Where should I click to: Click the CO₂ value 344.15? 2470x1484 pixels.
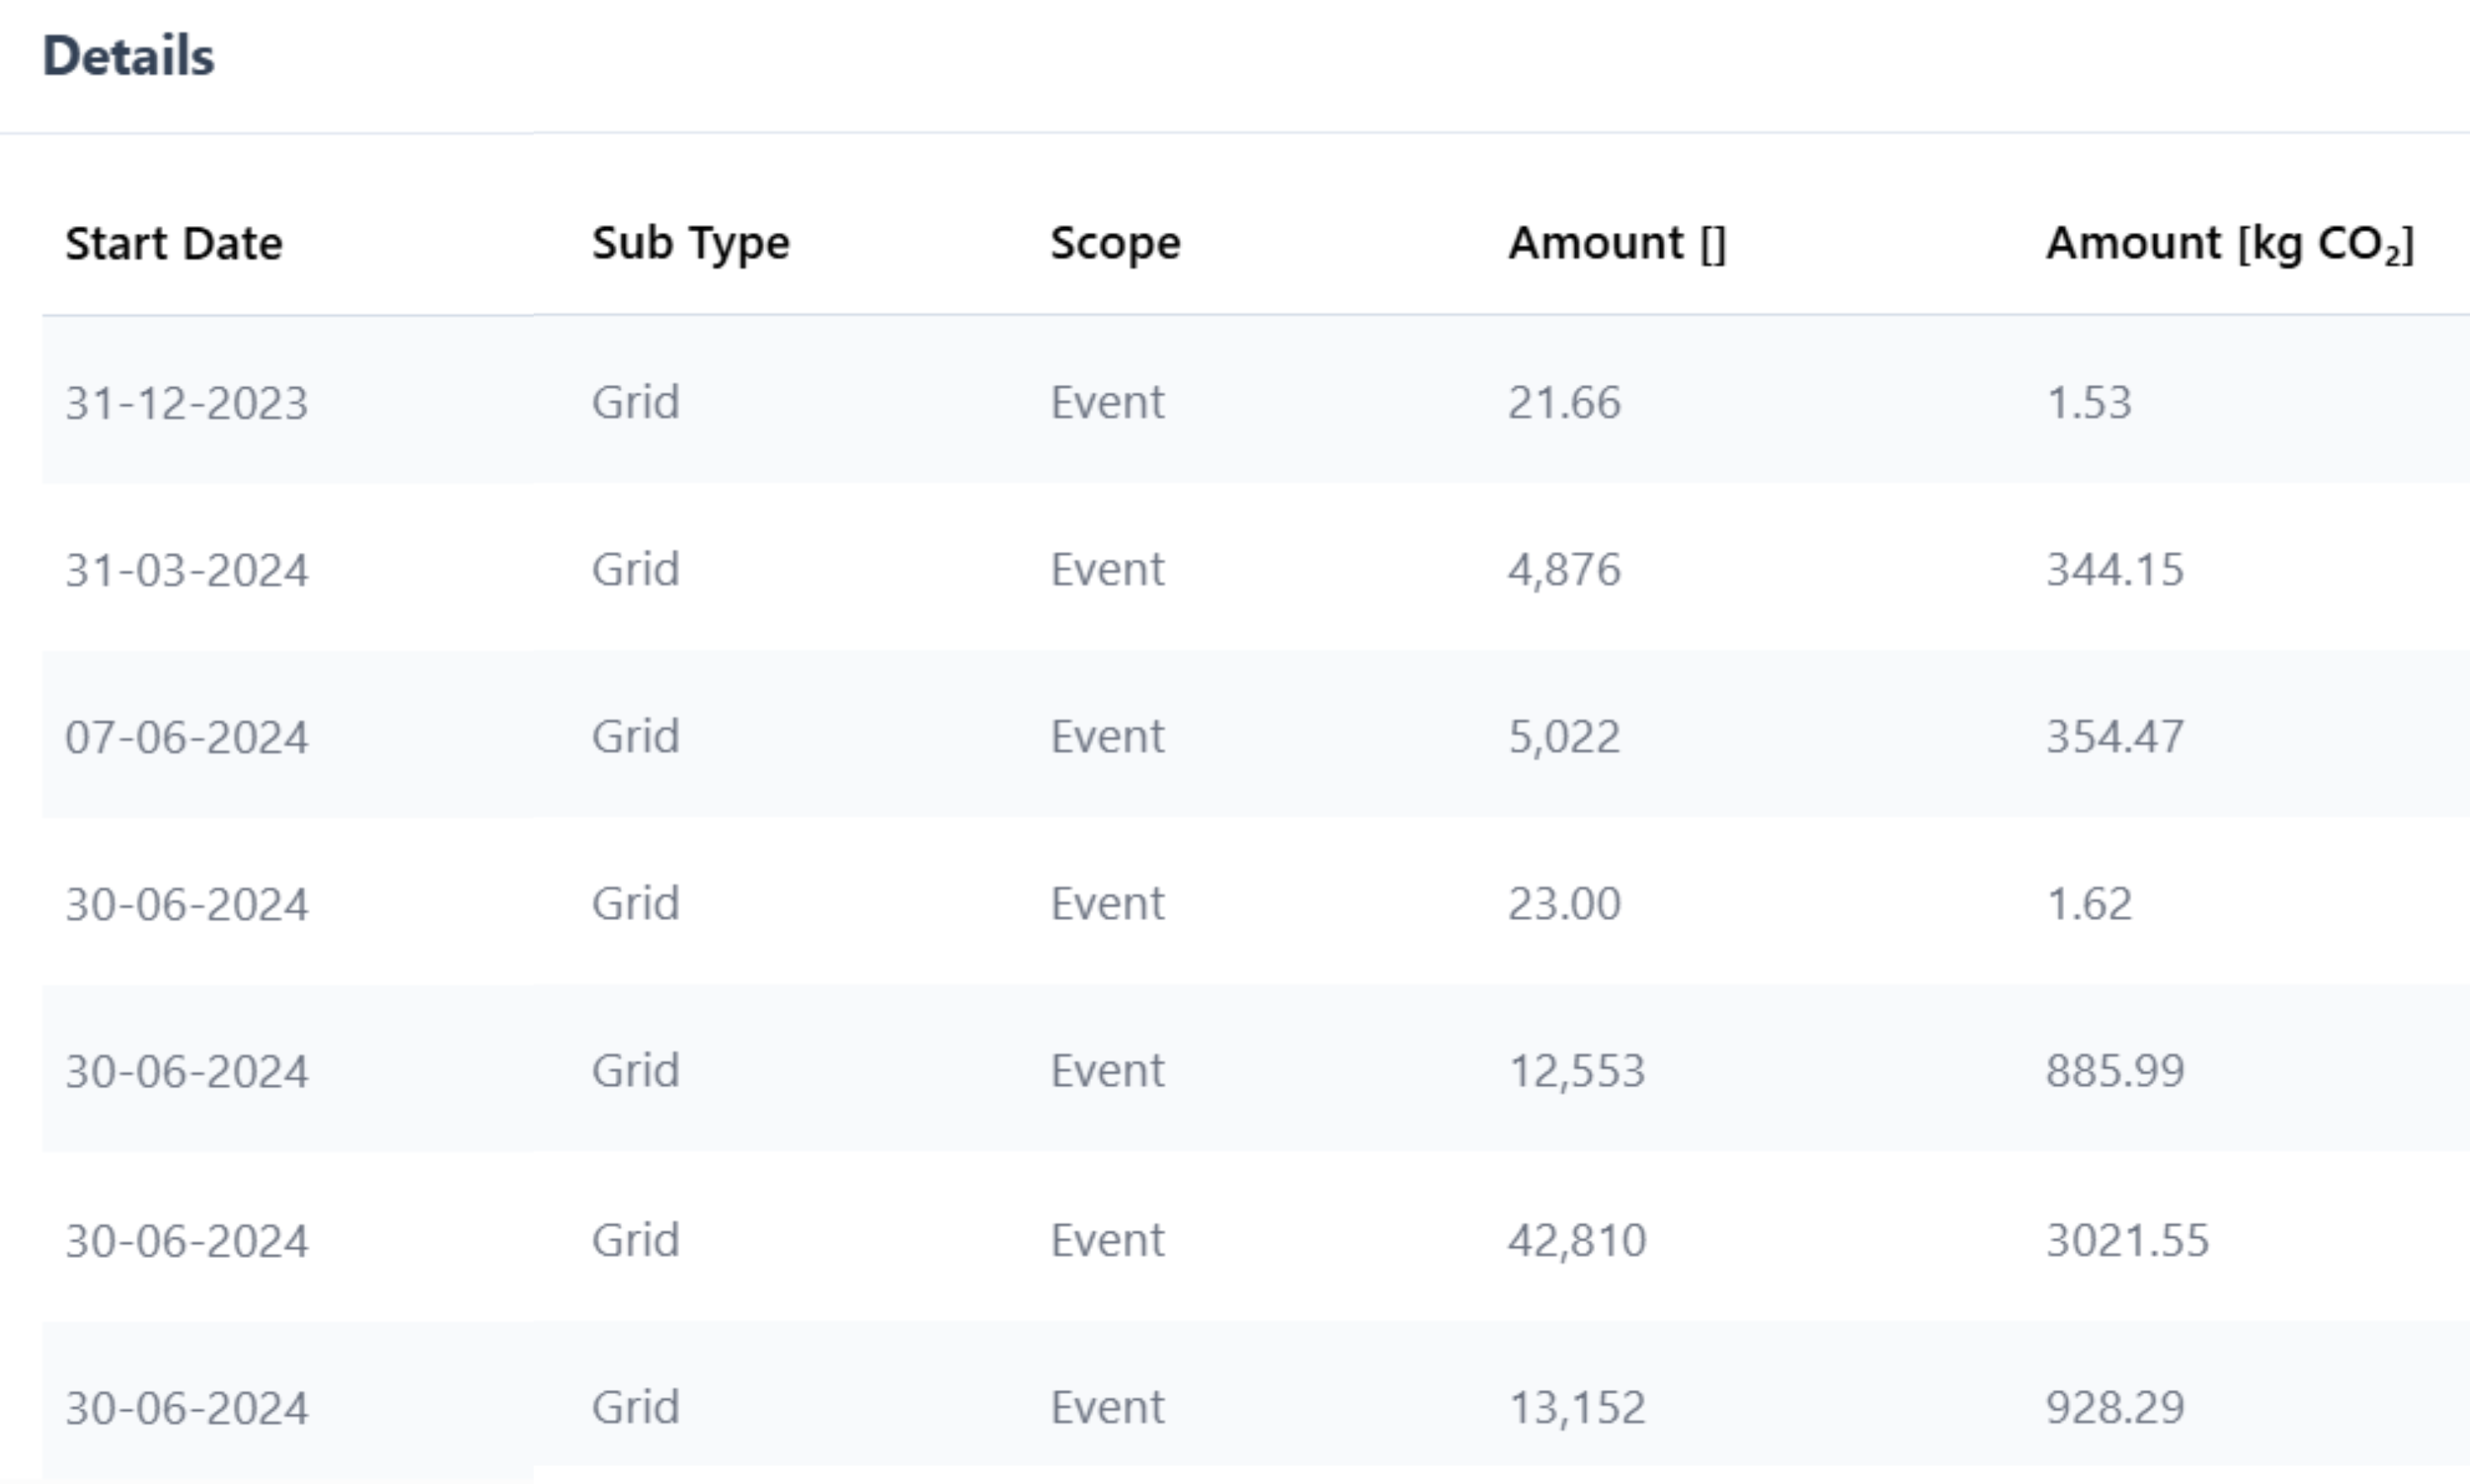point(2114,570)
